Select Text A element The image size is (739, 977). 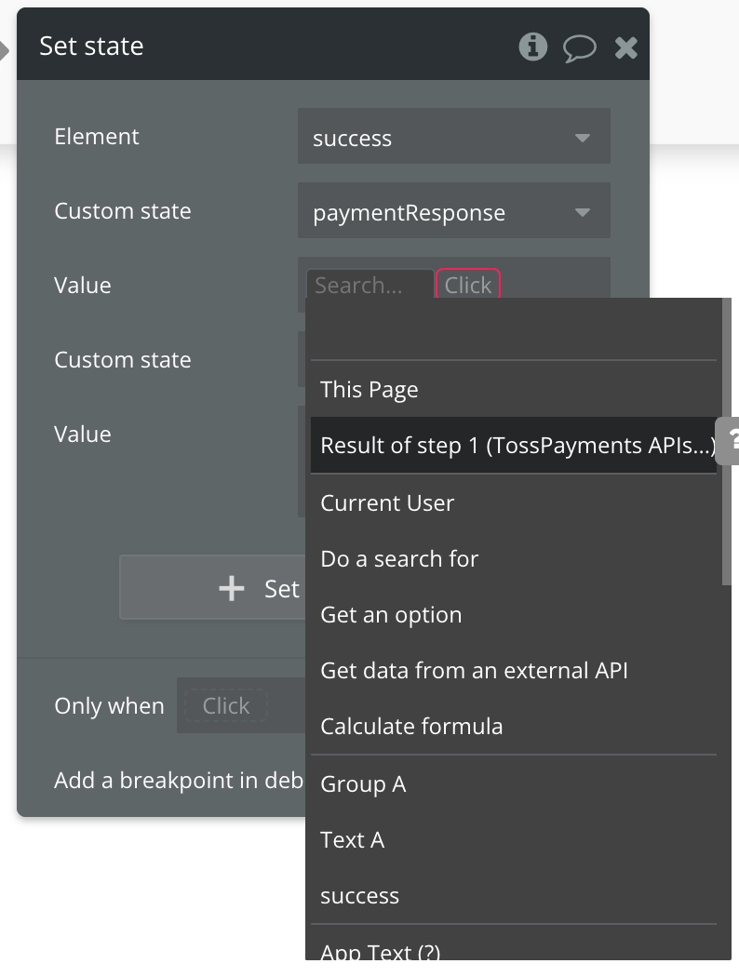tap(352, 840)
